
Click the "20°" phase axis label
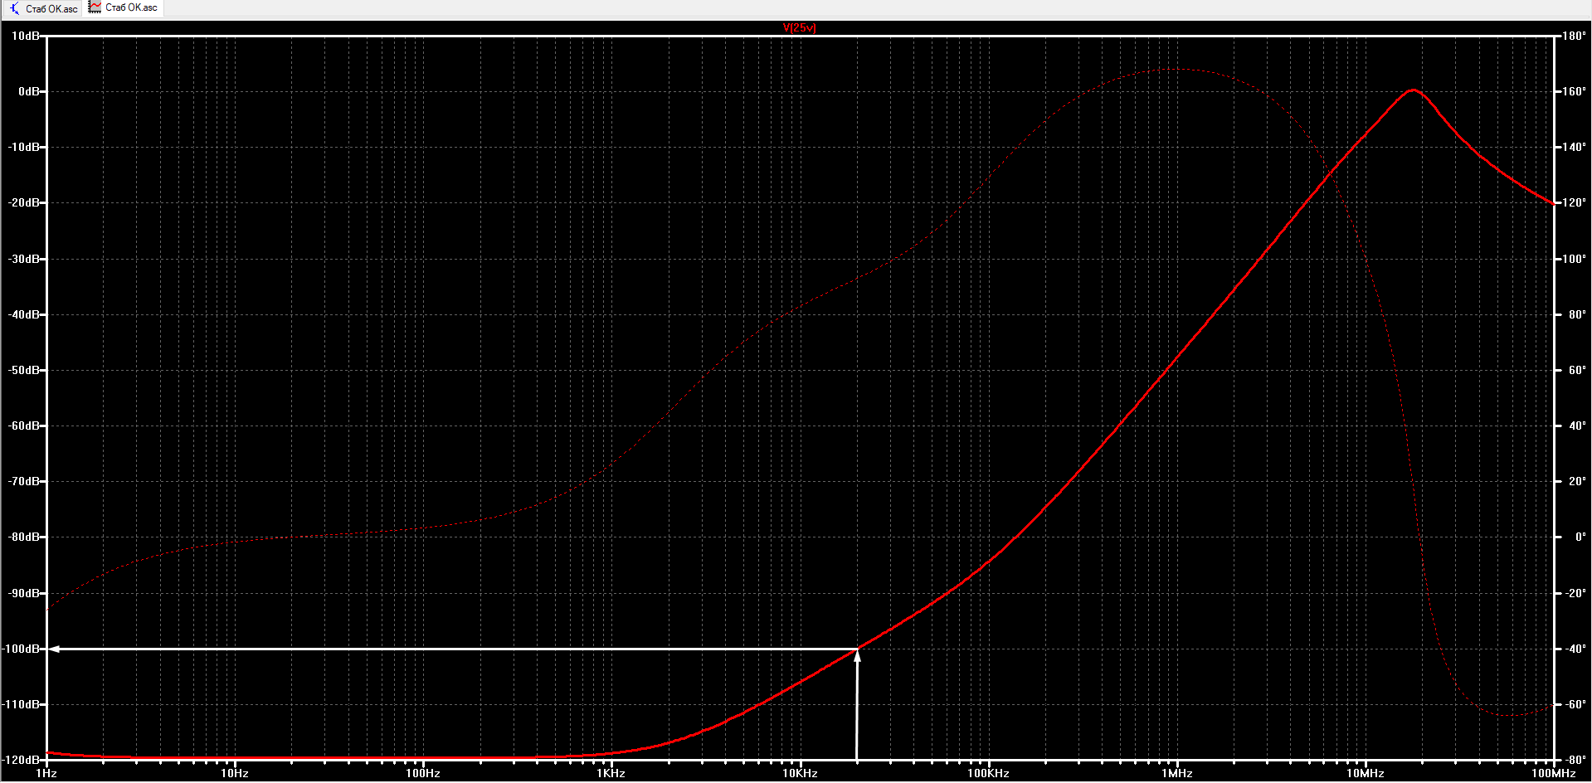(x=1576, y=481)
